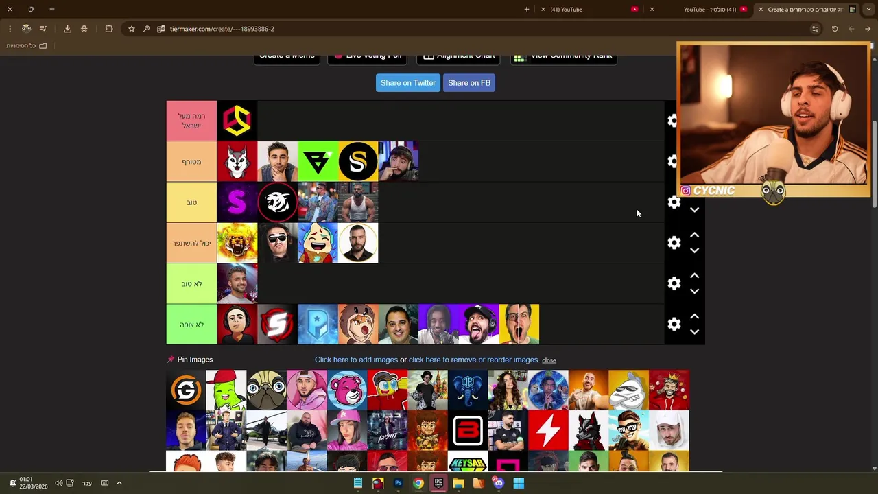Screen dimensions: 878x494
Task: Move the יכול להשתפר row up
Action: [x=694, y=235]
